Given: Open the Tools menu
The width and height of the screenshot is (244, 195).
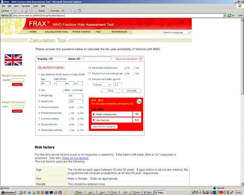Looking at the screenshot, I should [x=35, y=6].
